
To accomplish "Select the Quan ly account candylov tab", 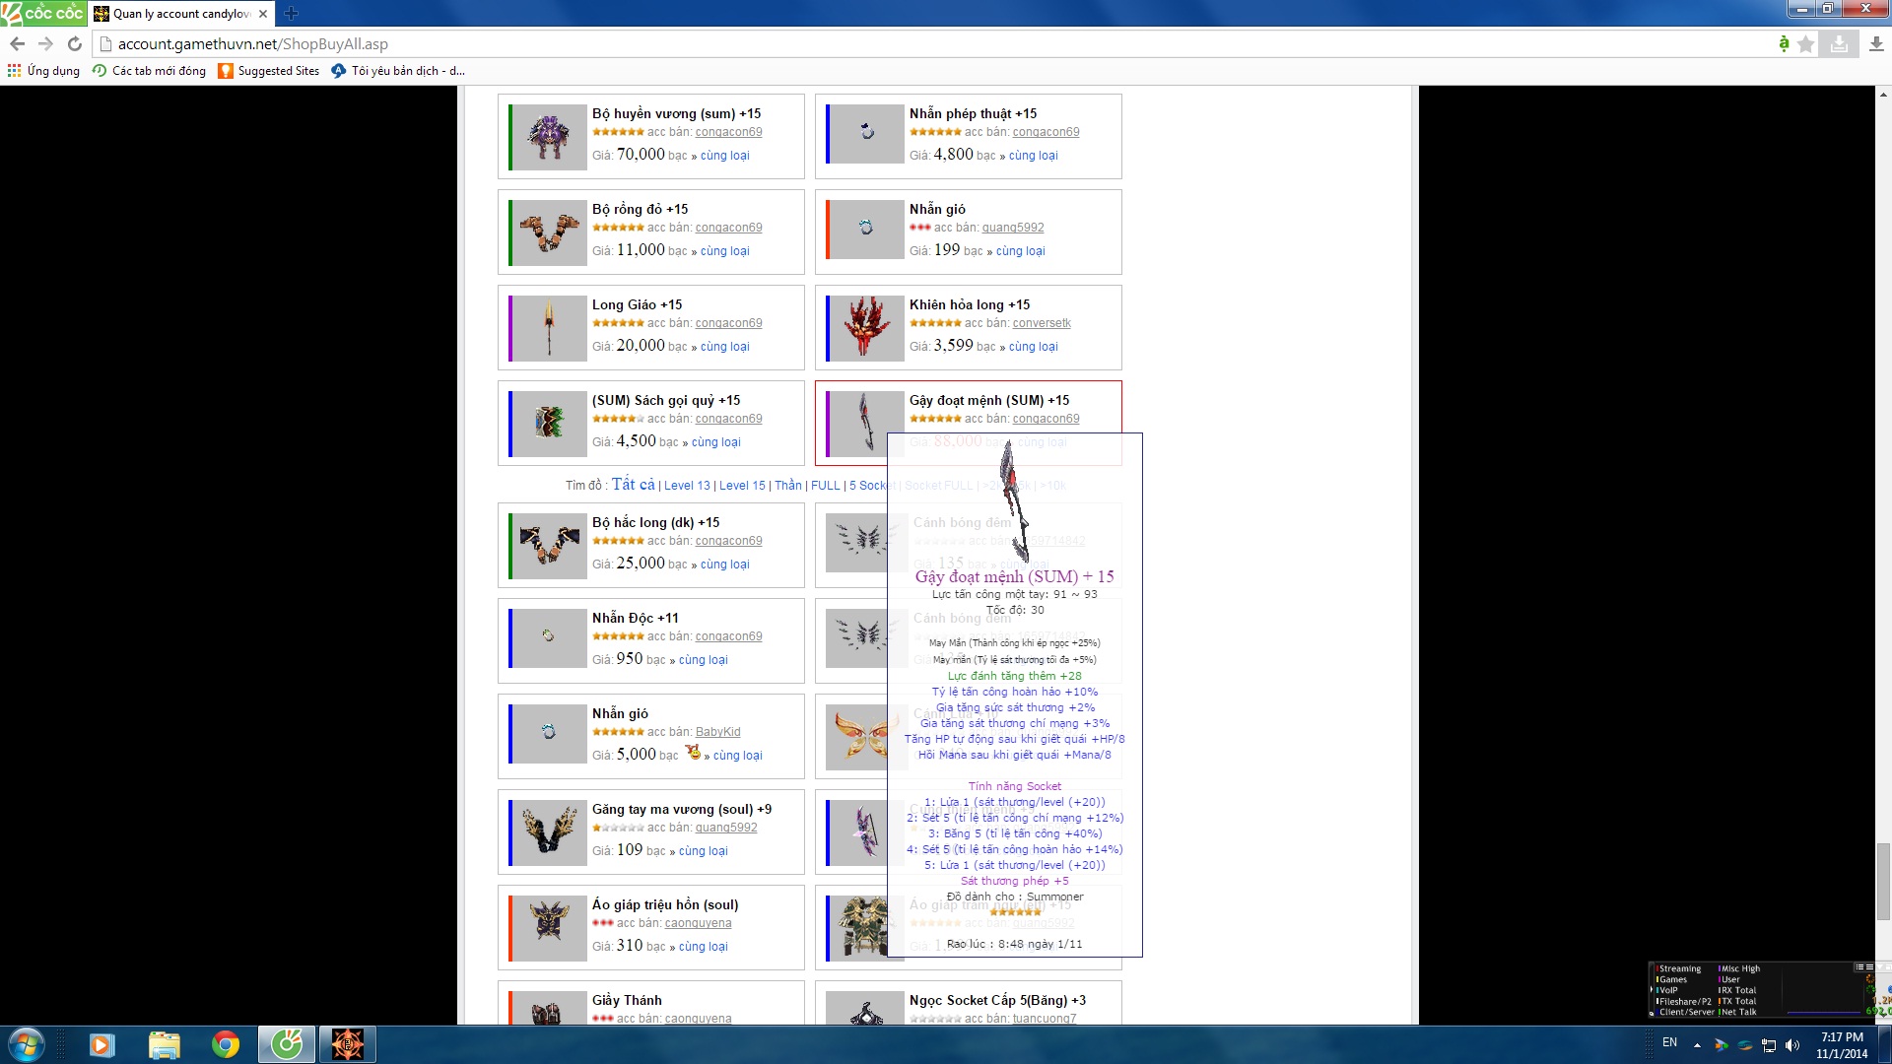I will pyautogui.click(x=180, y=14).
